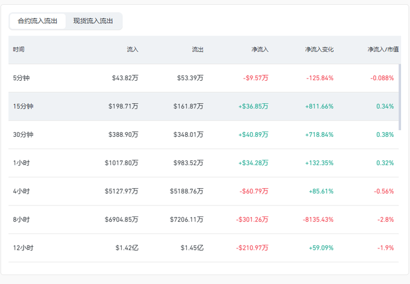Click outflow value $53.39万
410x284 pixels.
[x=190, y=78]
